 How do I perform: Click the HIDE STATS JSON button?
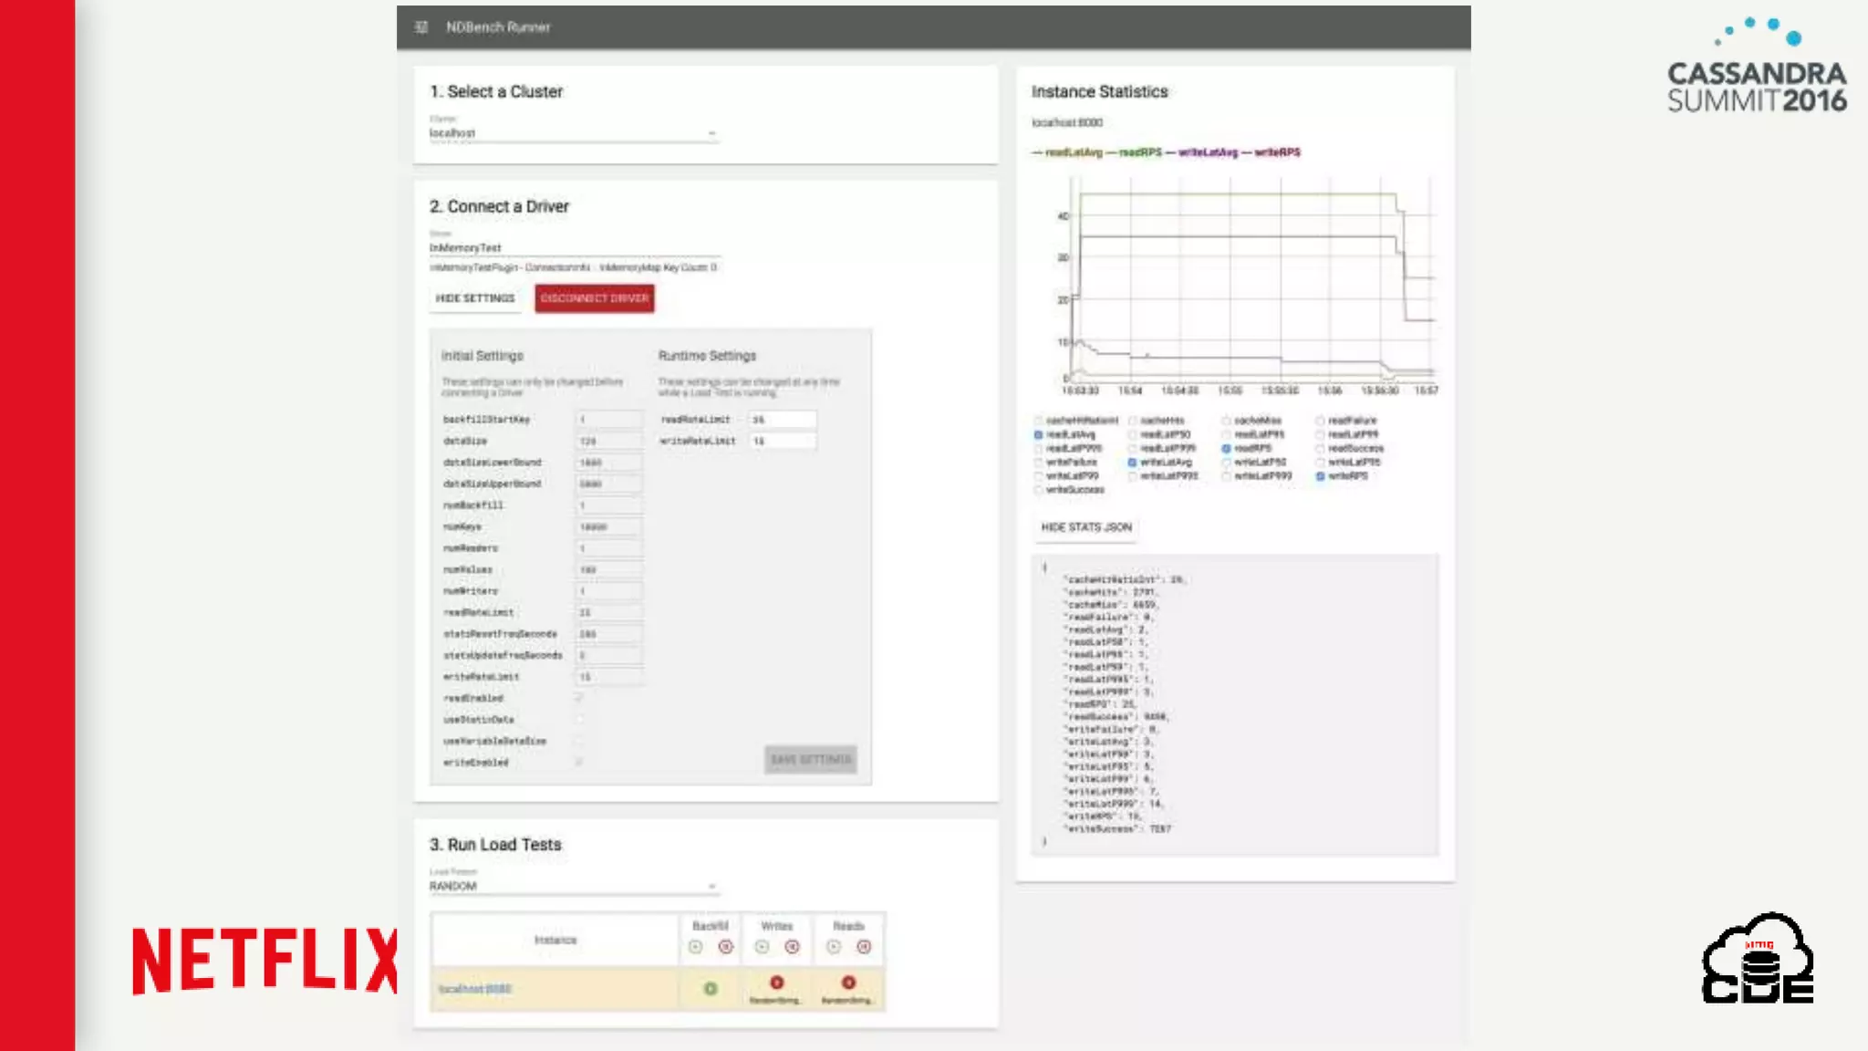1086,527
